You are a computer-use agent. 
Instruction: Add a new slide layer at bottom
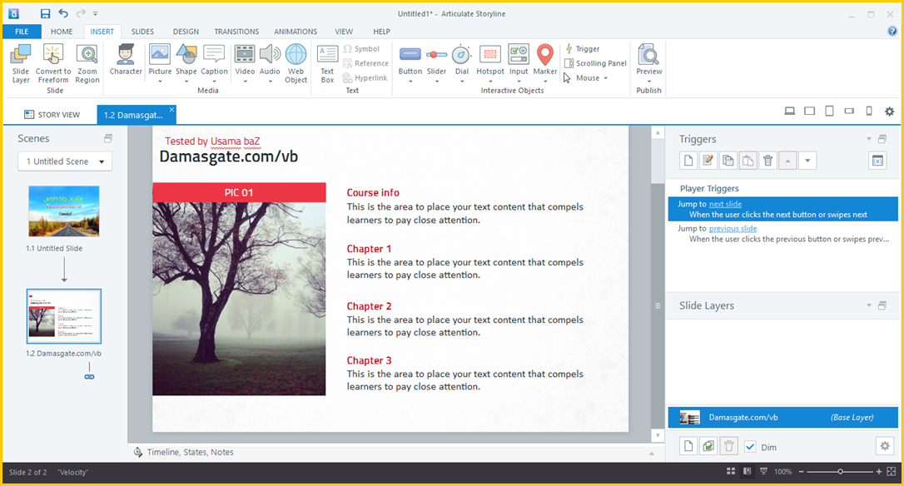click(688, 446)
